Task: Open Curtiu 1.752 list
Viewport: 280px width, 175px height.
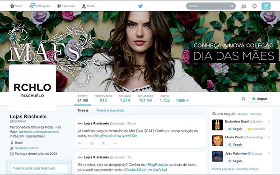Action: point(165,98)
